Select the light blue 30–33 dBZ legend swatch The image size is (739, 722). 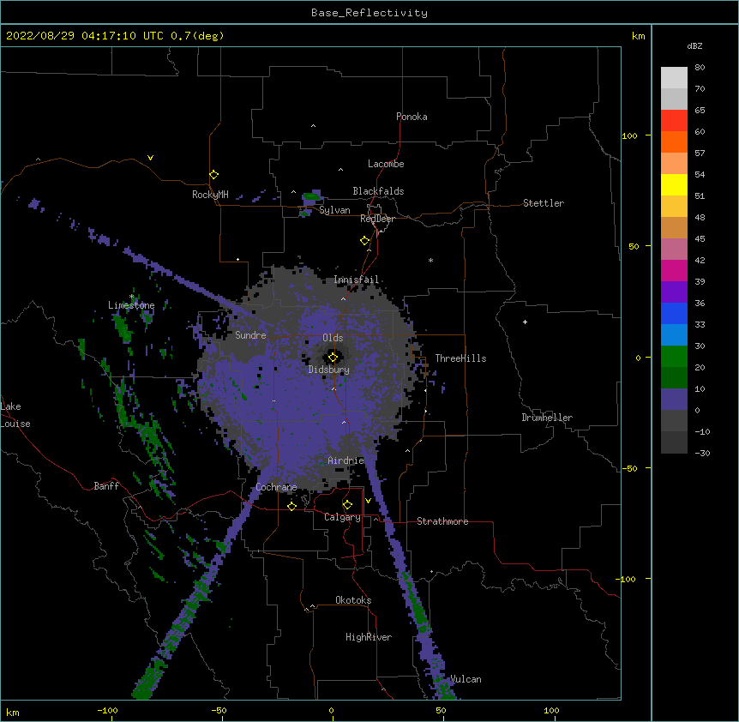(674, 335)
